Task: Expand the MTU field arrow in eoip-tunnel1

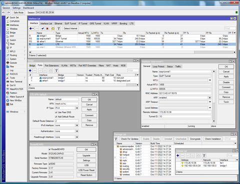Action: point(210,80)
